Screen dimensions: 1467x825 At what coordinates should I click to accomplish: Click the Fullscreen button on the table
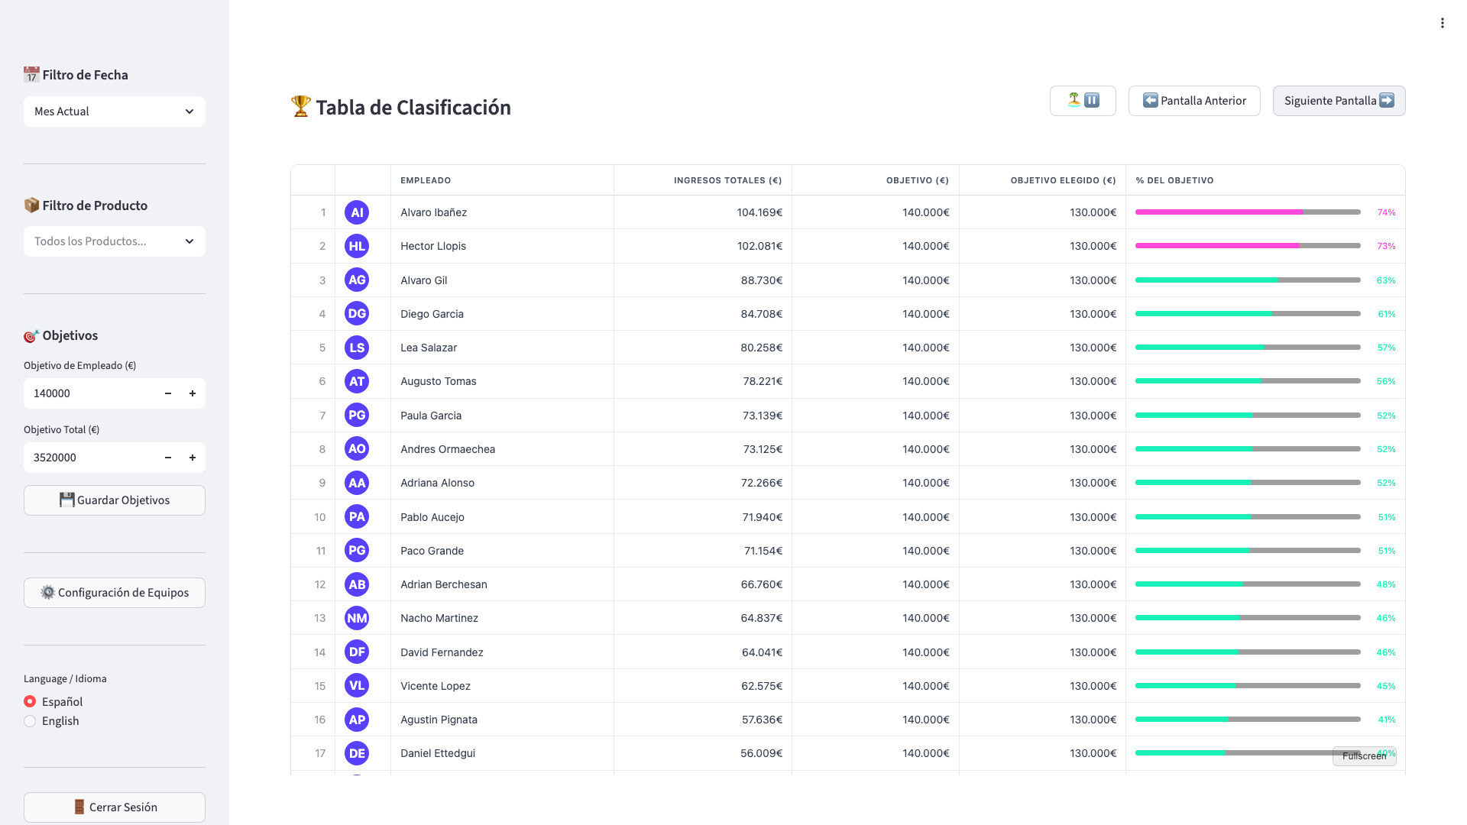point(1364,755)
